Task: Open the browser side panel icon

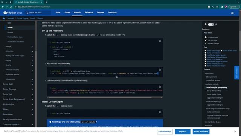Action: pos(222,7)
